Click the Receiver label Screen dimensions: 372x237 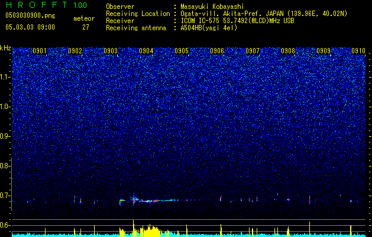tap(120, 21)
